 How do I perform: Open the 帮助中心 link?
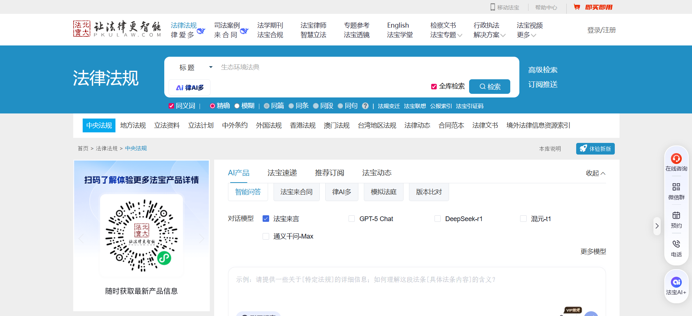point(546,7)
